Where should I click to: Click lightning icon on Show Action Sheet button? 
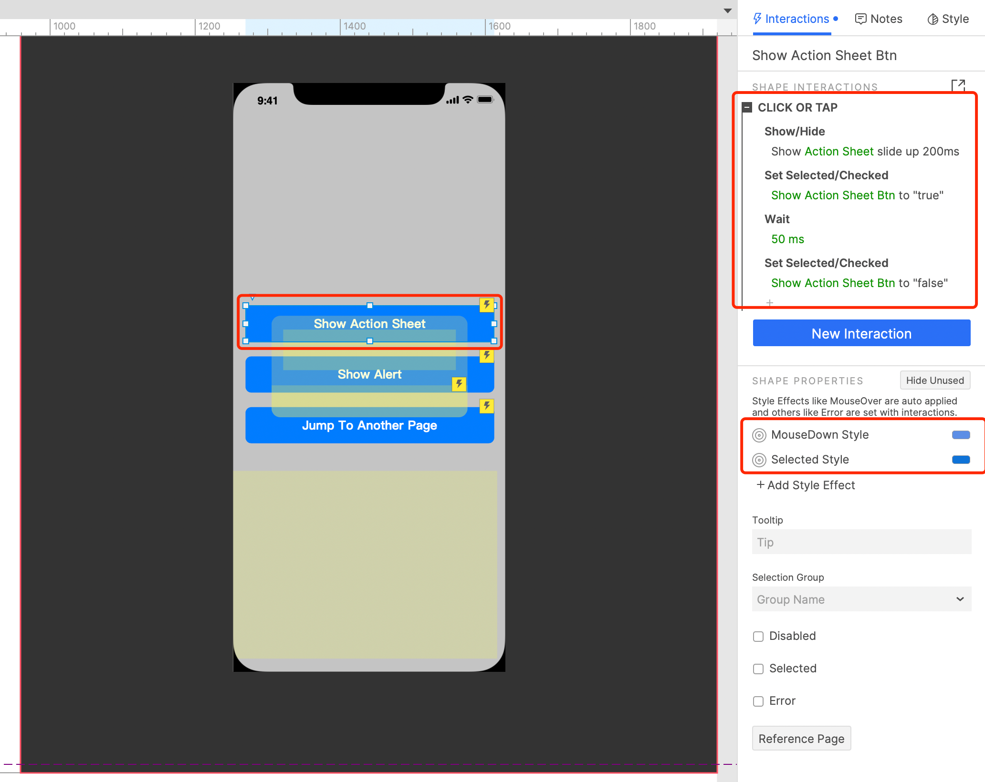click(x=486, y=305)
